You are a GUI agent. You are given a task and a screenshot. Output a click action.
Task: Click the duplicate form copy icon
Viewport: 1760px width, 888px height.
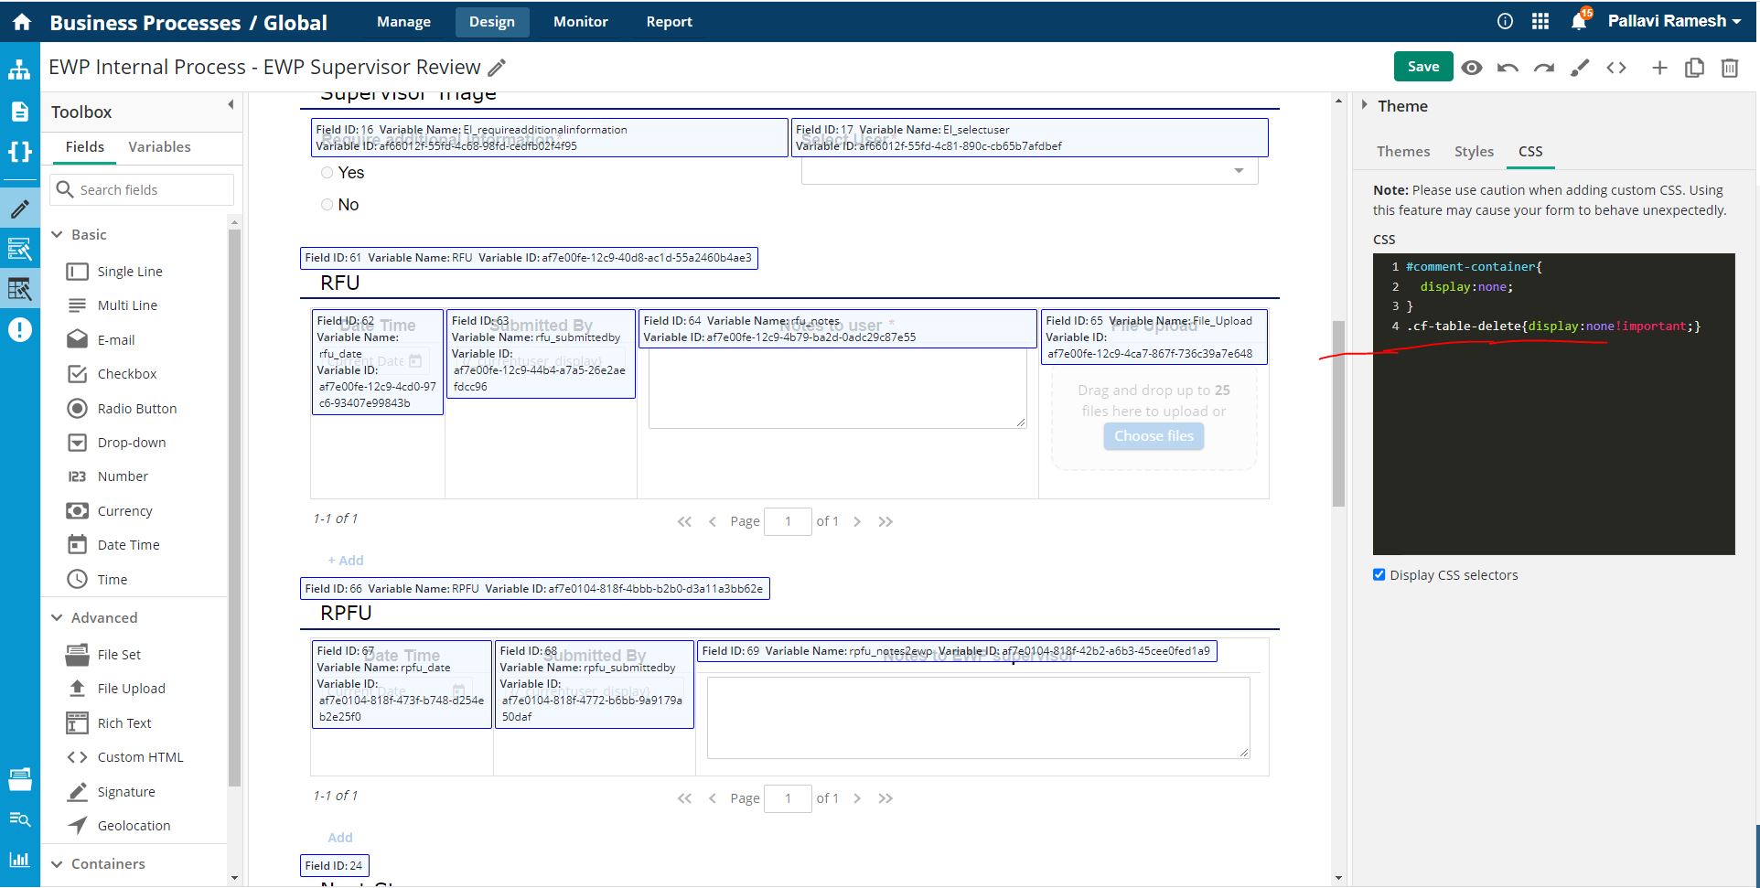pos(1694,68)
